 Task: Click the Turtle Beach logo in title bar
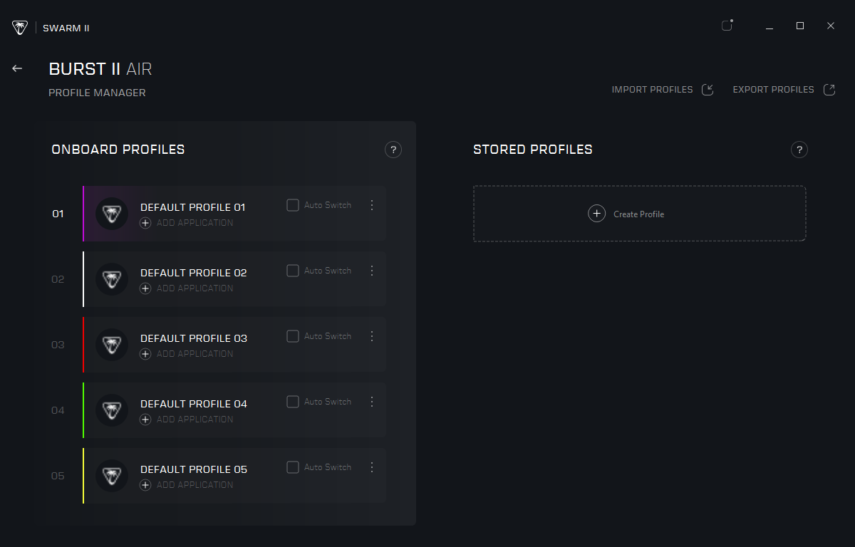coord(20,28)
